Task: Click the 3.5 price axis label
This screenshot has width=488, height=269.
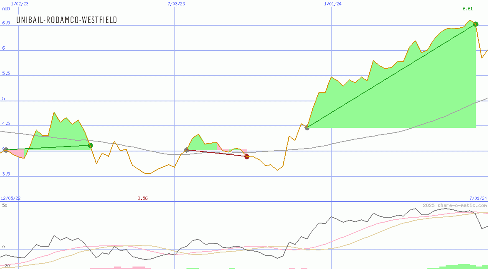Action: (6, 174)
